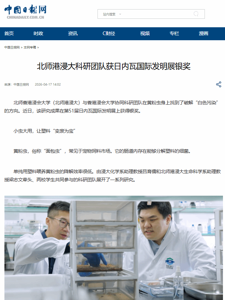Go to the 时政 section
Image resolution: width=225 pixels, height=300 pixels.
39,33
